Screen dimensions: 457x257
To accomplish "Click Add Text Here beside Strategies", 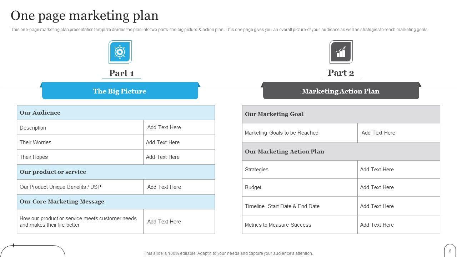I will pos(377,170).
